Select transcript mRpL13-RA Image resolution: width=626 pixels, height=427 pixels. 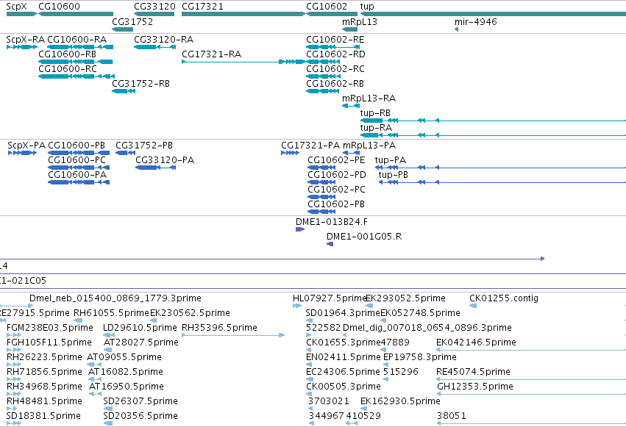(351, 106)
